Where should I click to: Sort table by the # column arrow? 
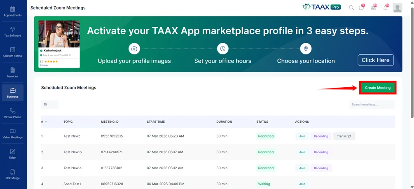(x=46, y=122)
